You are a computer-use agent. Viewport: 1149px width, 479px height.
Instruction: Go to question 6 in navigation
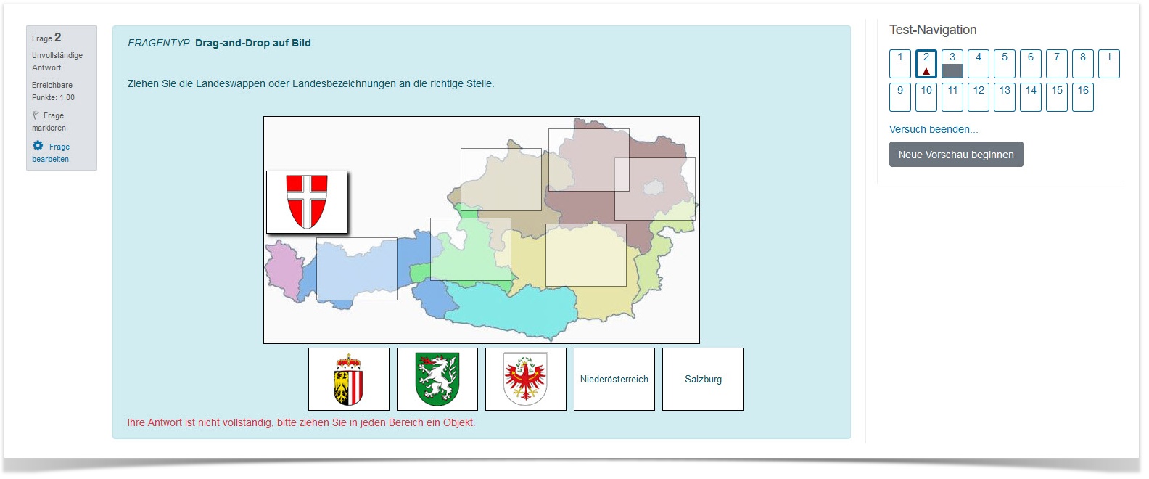pyautogui.click(x=1031, y=64)
